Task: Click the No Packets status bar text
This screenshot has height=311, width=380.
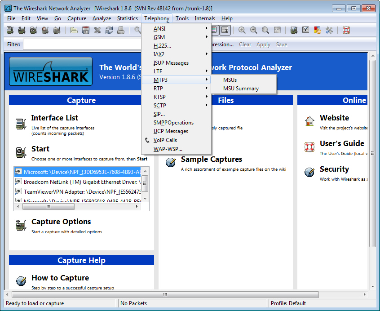Action: point(133,303)
